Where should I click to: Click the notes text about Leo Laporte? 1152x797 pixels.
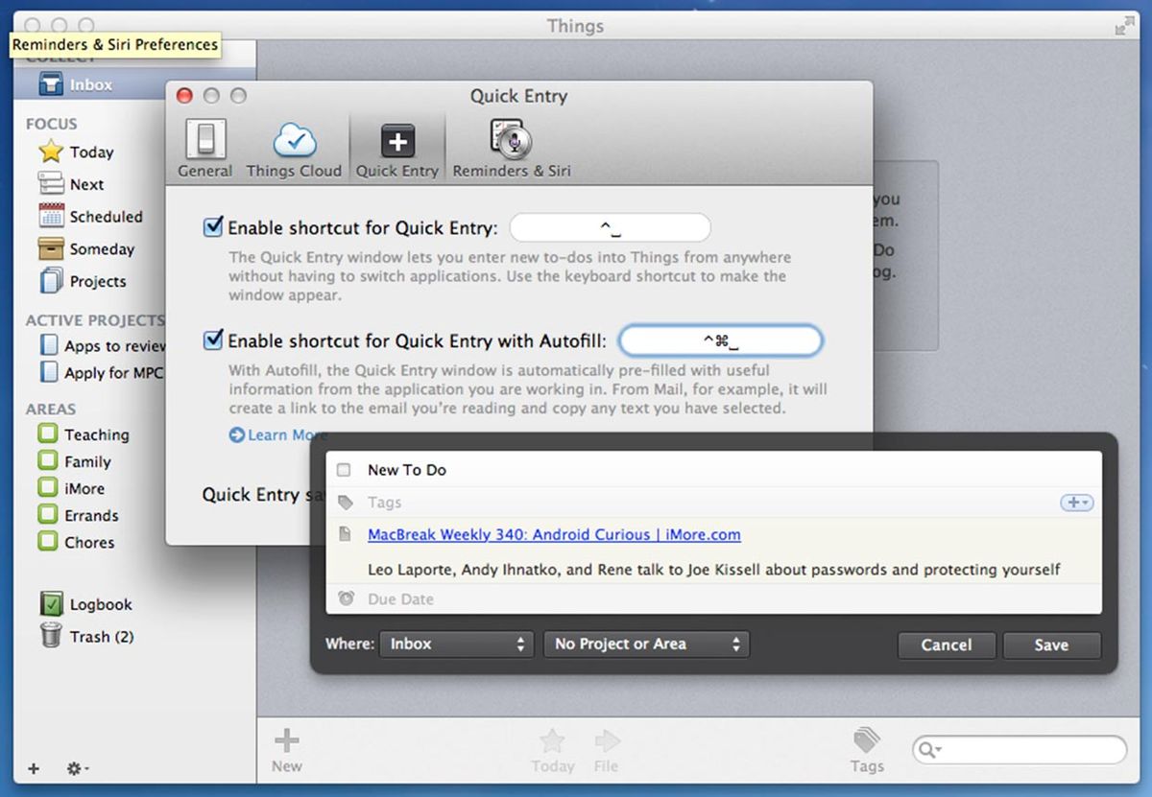(x=713, y=570)
